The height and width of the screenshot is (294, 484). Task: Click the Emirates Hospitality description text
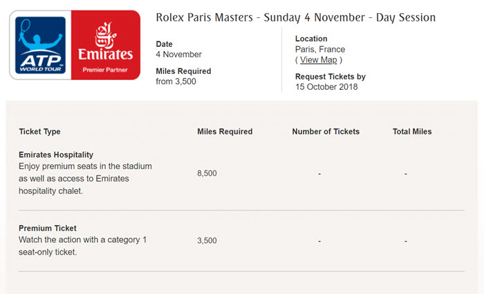tap(85, 179)
